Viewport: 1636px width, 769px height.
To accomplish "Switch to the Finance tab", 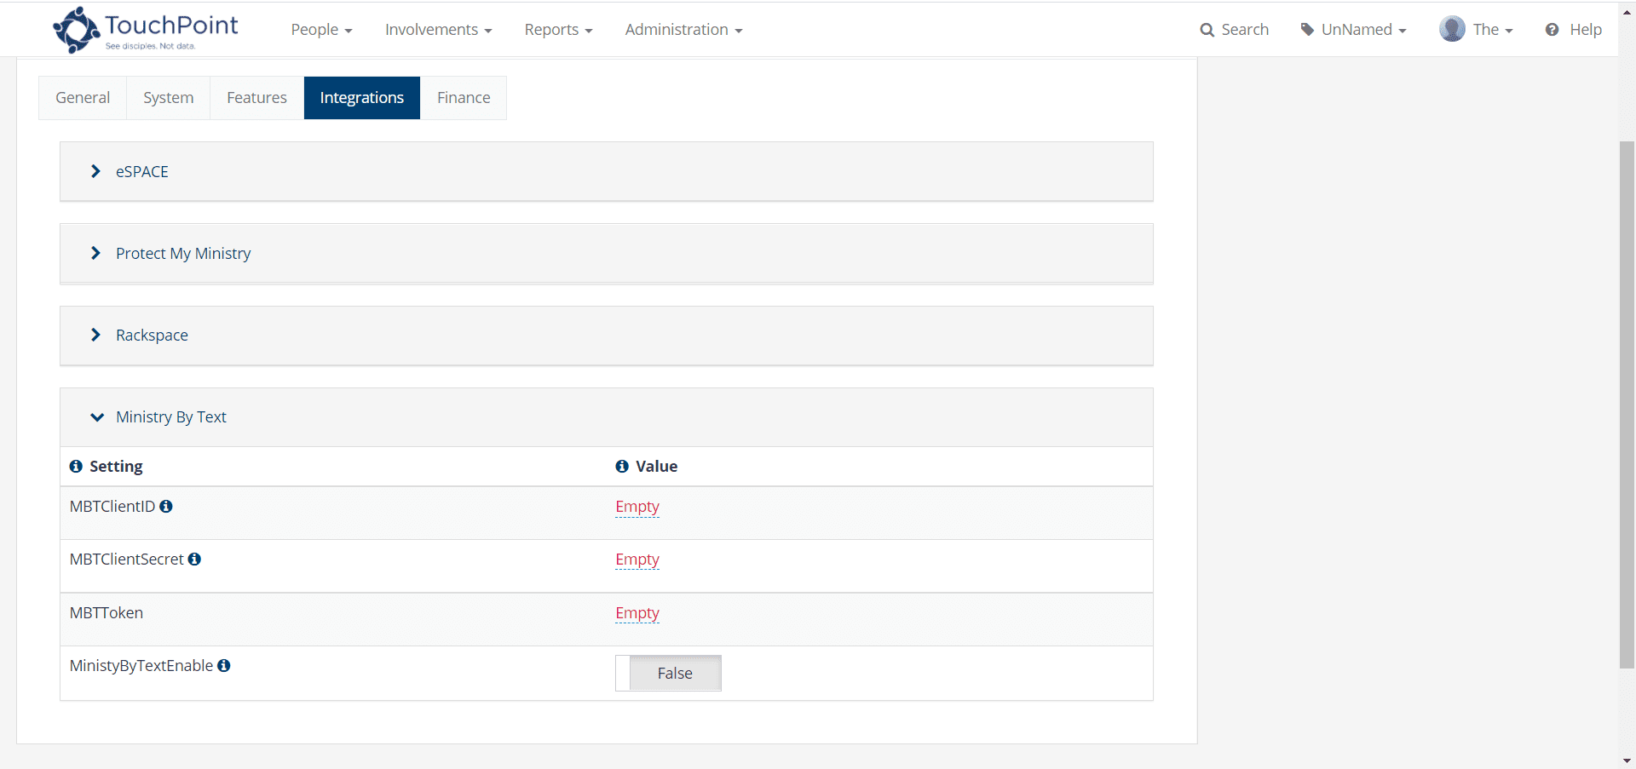I will pos(464,98).
